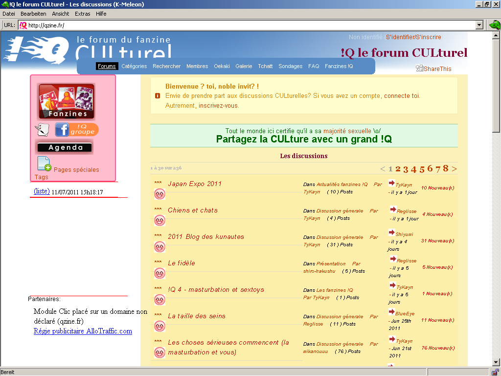Click smiley icon beside Les choses sérieuses topic
The image size is (501, 376).
(x=159, y=352)
